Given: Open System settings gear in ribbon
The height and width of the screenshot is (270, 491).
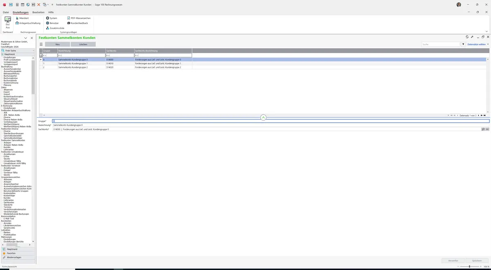Looking at the screenshot, I should [52, 18].
